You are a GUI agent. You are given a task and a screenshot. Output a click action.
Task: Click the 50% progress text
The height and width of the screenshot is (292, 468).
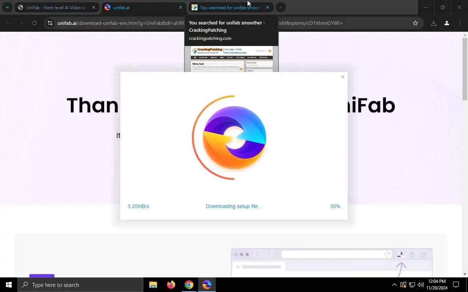coord(335,206)
